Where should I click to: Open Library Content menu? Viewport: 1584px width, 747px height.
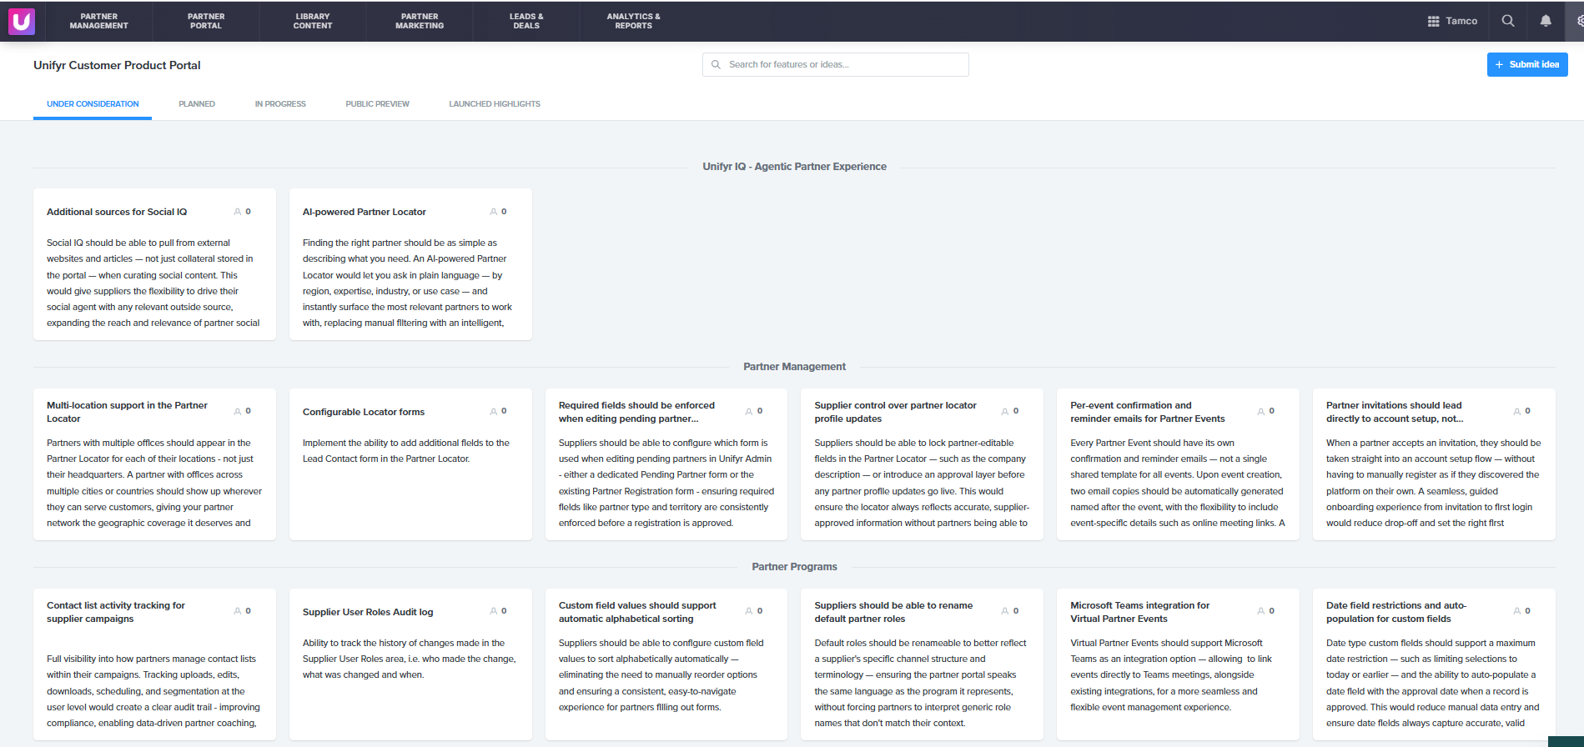[x=313, y=21]
